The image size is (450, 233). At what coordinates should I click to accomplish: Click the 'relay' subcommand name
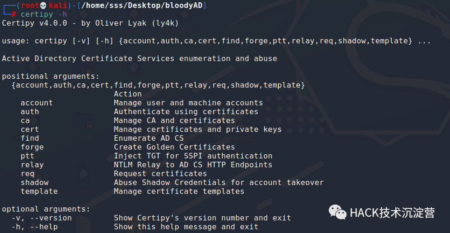coord(32,164)
